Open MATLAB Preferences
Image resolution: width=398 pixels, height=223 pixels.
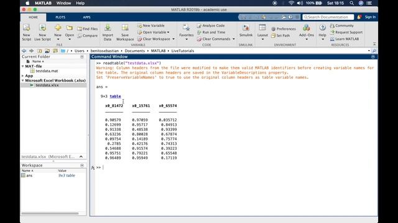284,29
